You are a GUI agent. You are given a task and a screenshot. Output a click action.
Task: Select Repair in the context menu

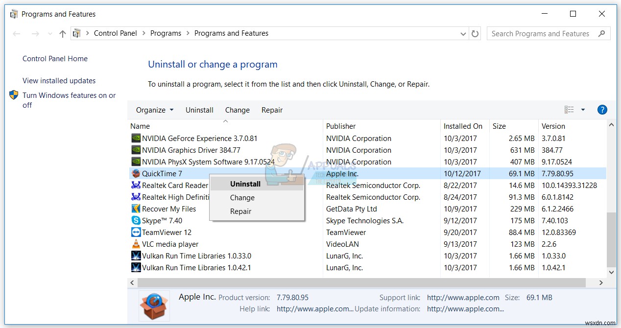pos(240,211)
